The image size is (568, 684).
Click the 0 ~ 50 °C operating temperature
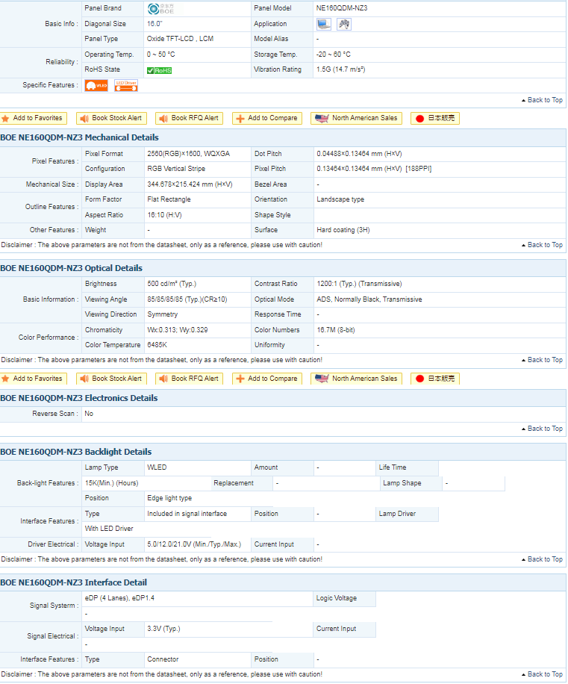161,55
